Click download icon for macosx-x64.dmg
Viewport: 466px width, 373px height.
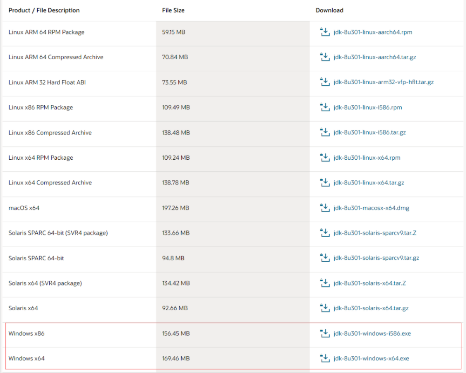pyautogui.click(x=325, y=208)
